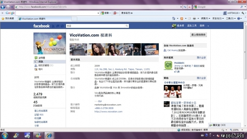The image size is (247, 139).
Task: Open the Mobile01 page link
Action: (x=179, y=63)
